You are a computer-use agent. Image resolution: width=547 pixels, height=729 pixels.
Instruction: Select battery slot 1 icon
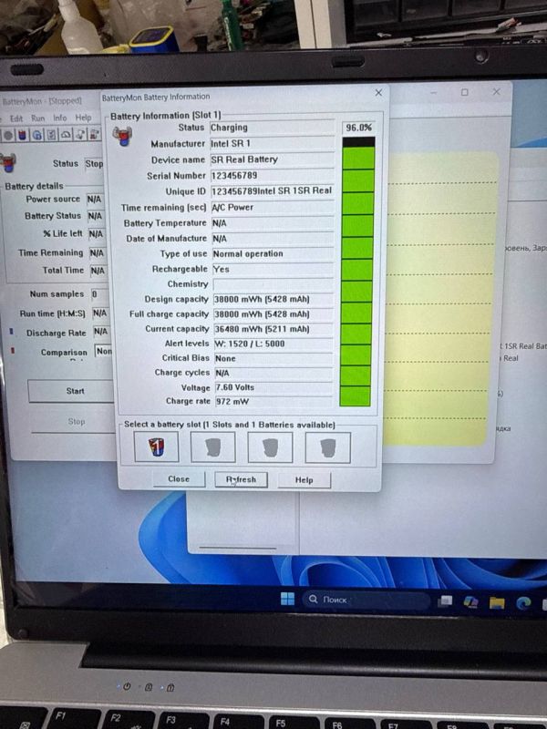[156, 447]
